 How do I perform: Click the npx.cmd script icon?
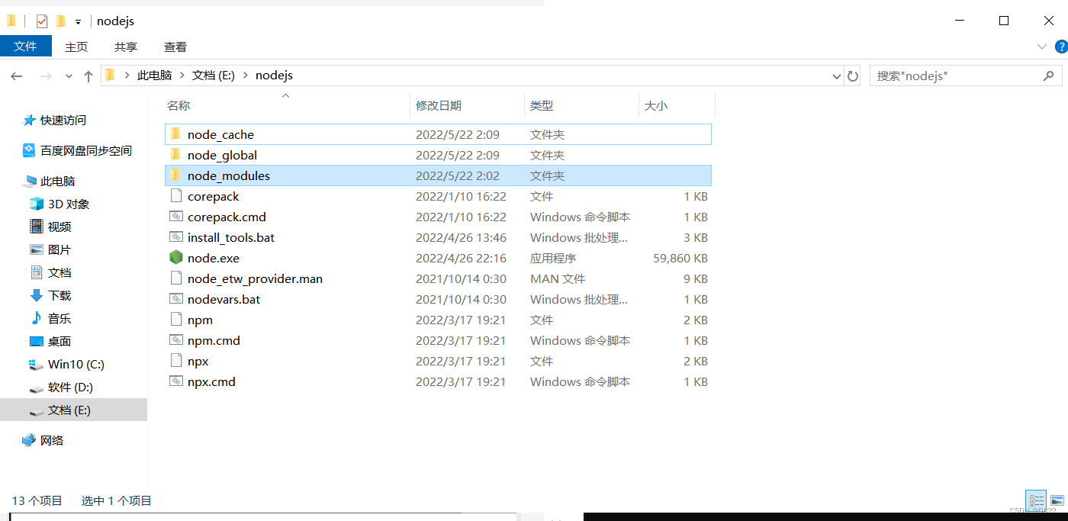click(176, 381)
